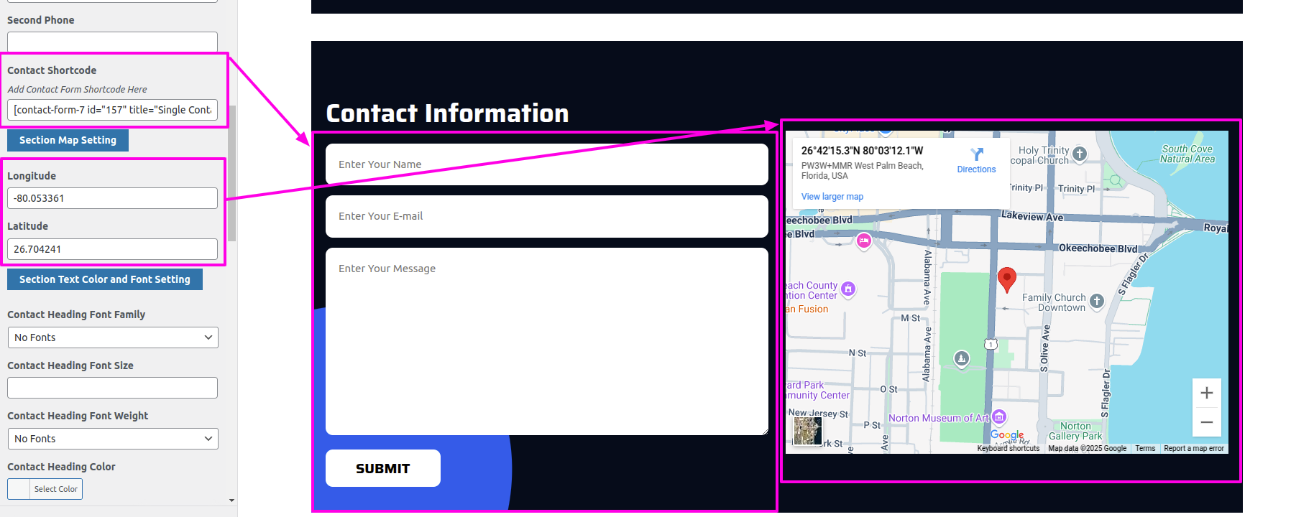Viewport: 1314px width, 517px height.
Task: Click the Asian Fusion restaurant label
Action: point(807,309)
